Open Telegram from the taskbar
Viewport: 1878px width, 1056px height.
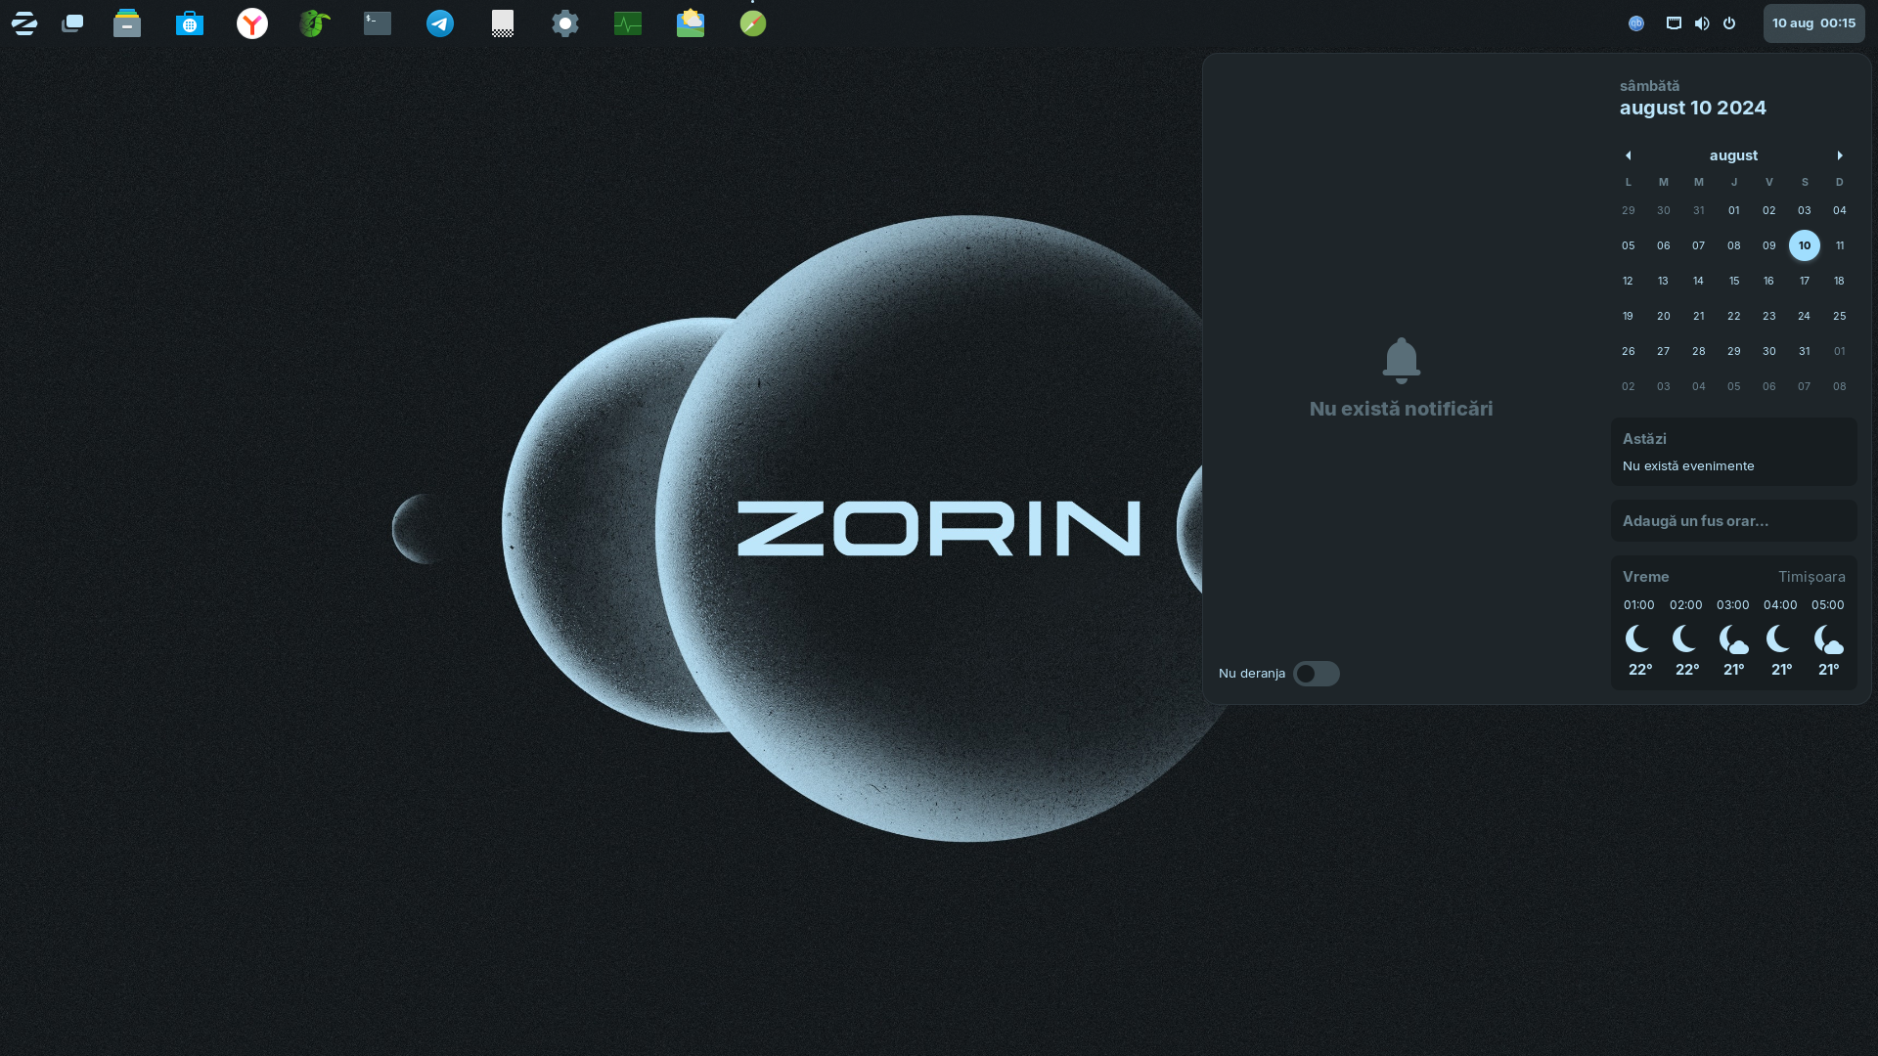tap(440, 23)
